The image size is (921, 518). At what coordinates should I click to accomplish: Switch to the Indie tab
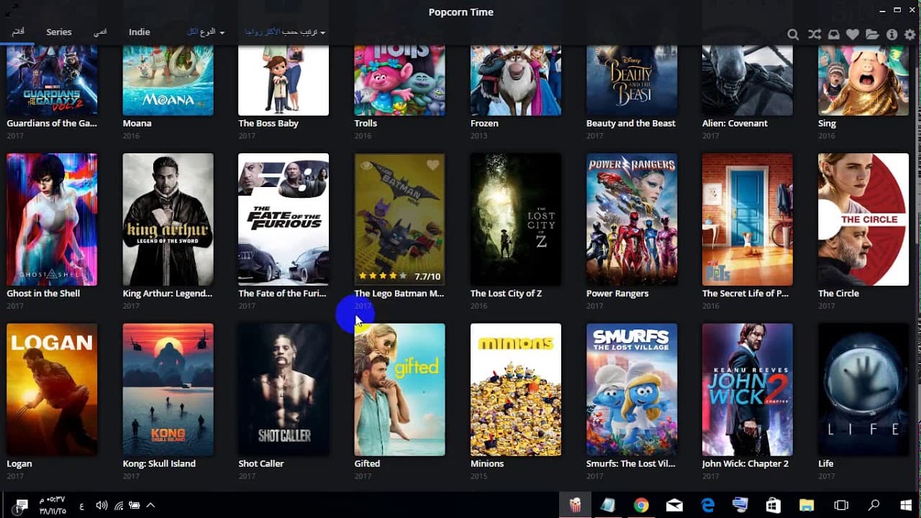(x=140, y=32)
